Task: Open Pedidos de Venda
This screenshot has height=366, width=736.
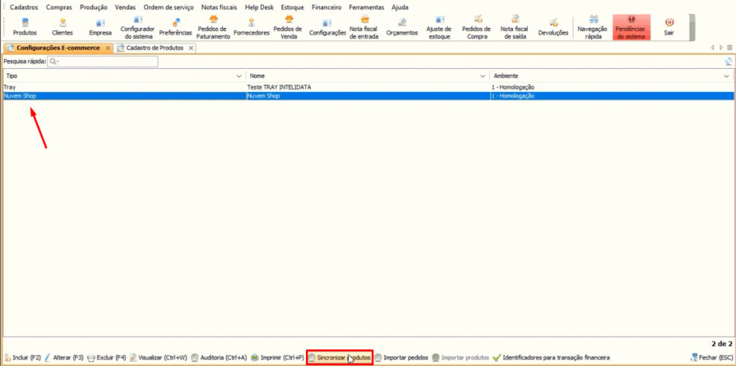Action: coord(287,27)
